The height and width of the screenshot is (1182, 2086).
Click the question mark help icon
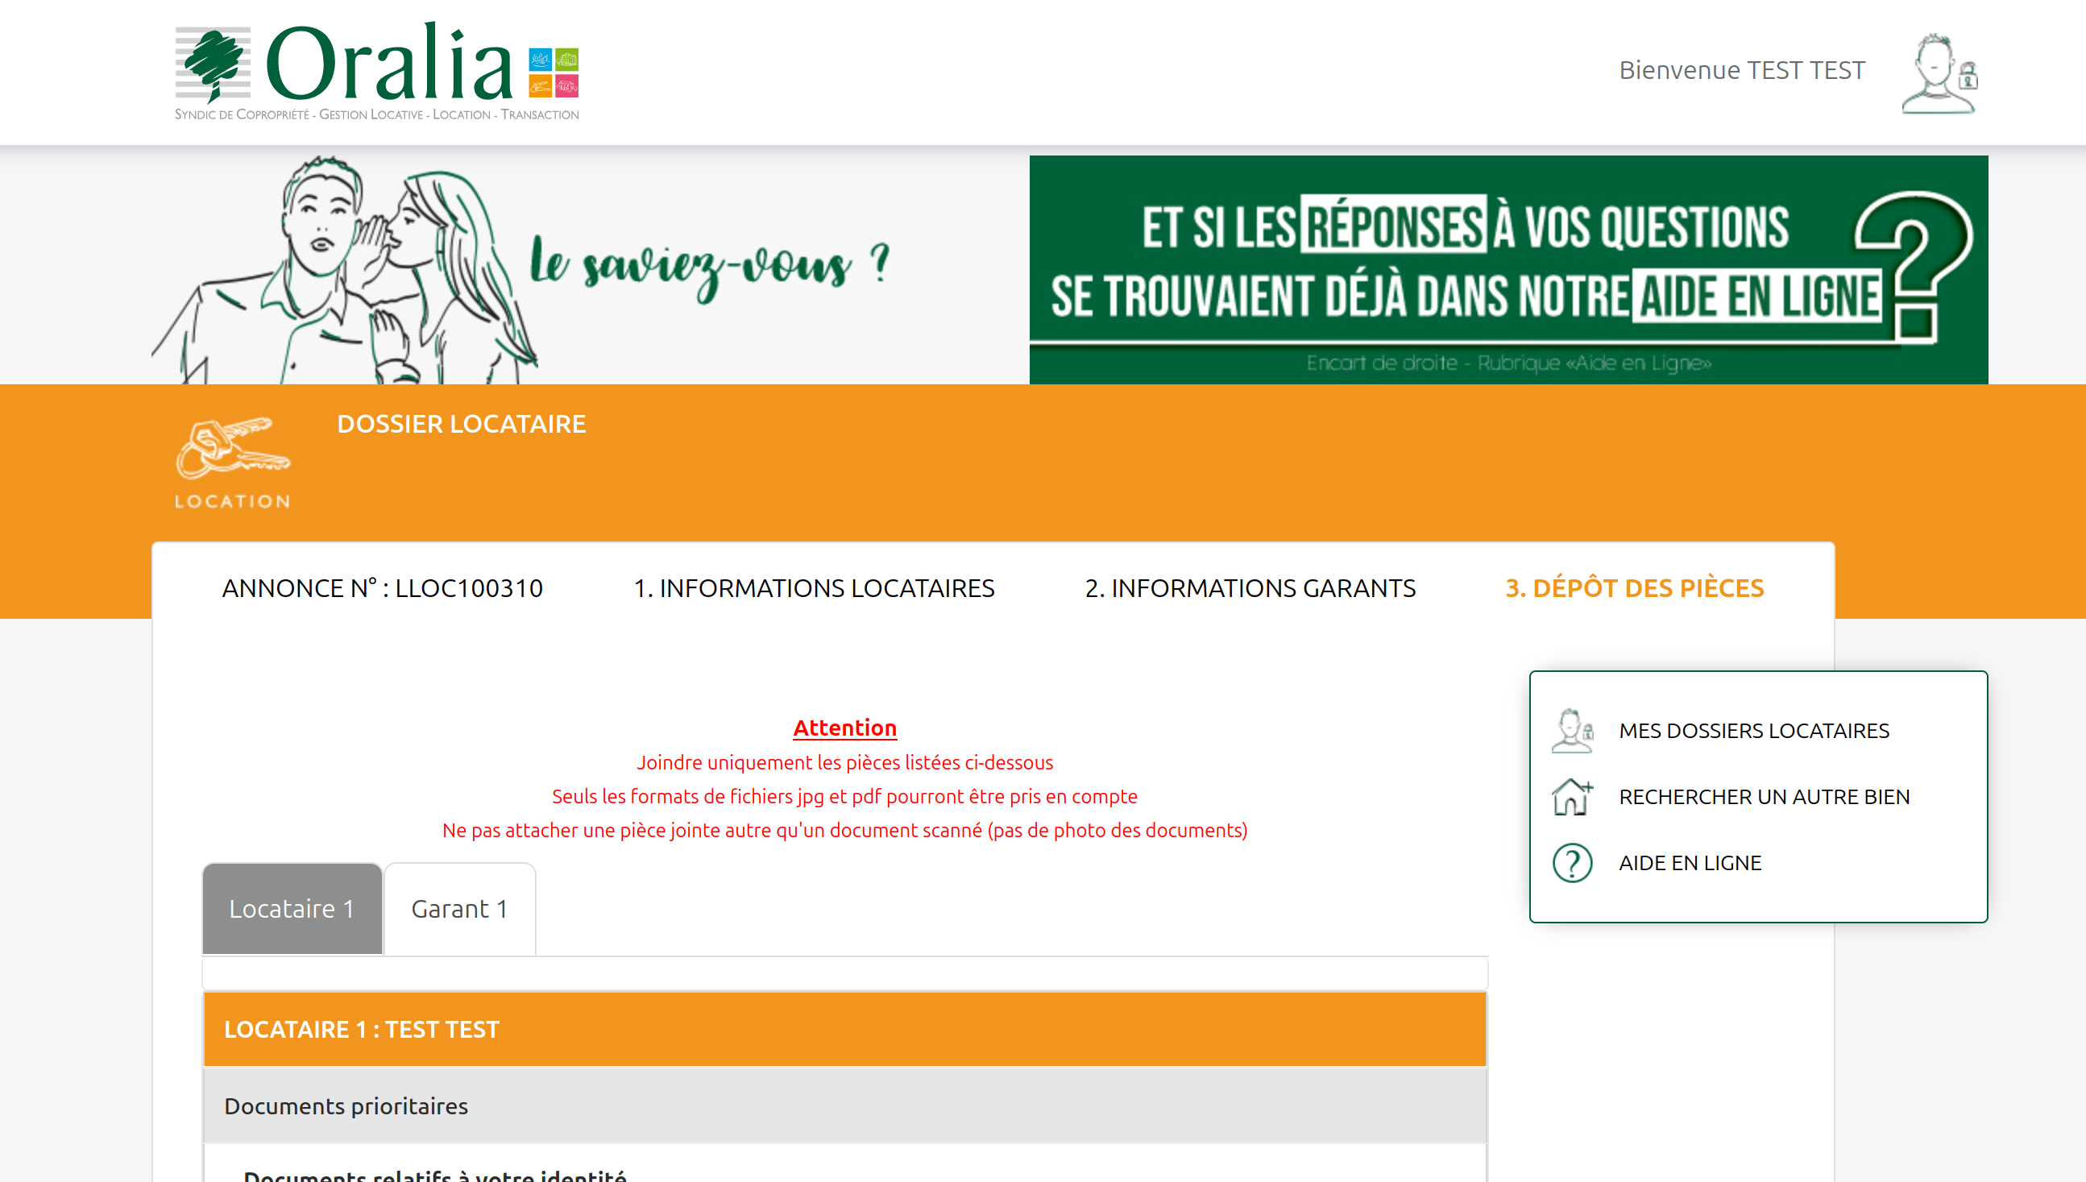1572,863
